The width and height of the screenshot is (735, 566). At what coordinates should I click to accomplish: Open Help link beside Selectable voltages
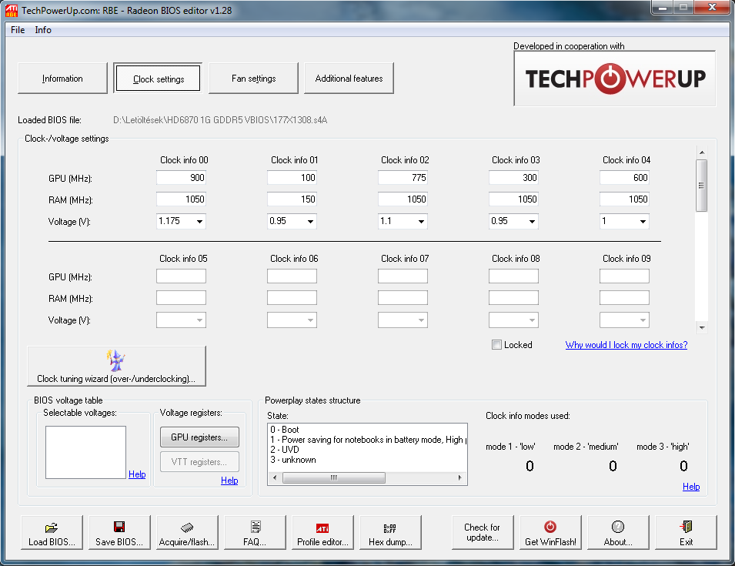tap(137, 474)
